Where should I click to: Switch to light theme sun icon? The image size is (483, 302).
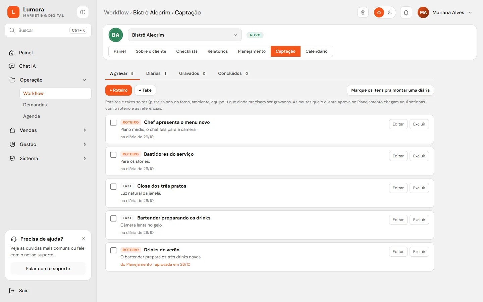pyautogui.click(x=379, y=12)
